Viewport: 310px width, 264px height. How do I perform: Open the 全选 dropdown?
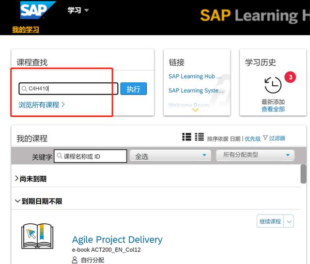tap(170, 155)
